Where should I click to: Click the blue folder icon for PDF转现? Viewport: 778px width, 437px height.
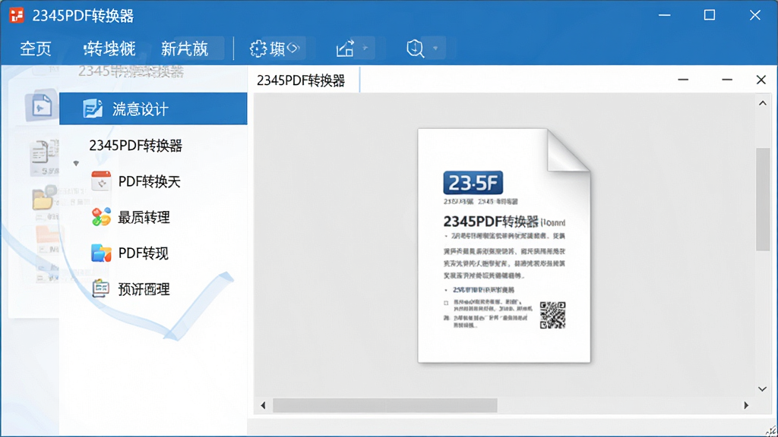[x=101, y=253]
